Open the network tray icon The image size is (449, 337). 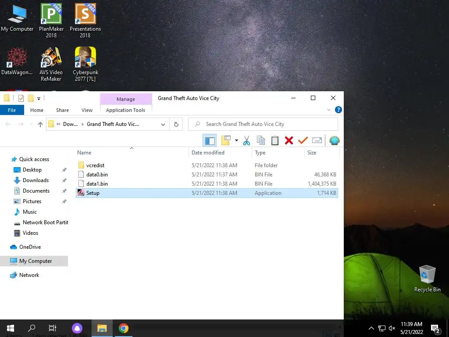(x=382, y=328)
